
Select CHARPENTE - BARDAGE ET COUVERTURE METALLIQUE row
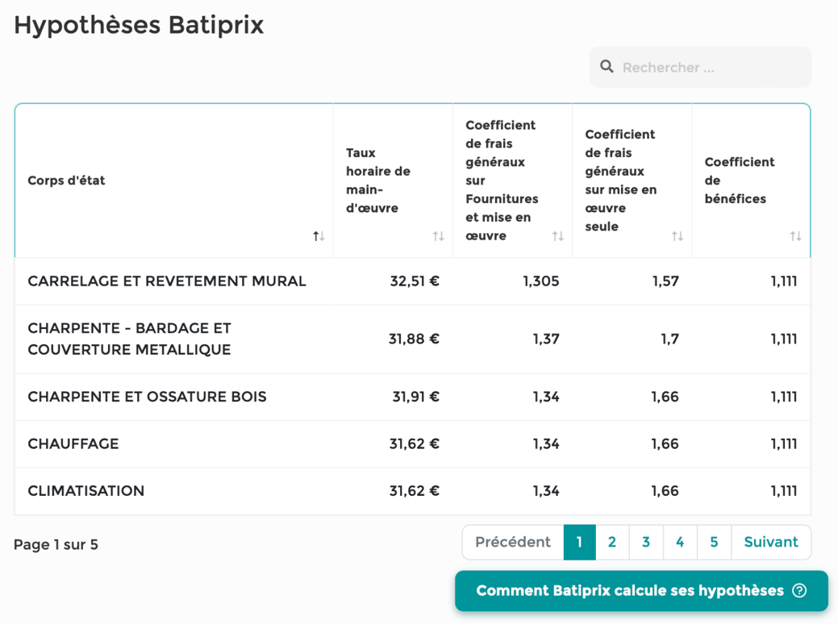[413, 339]
